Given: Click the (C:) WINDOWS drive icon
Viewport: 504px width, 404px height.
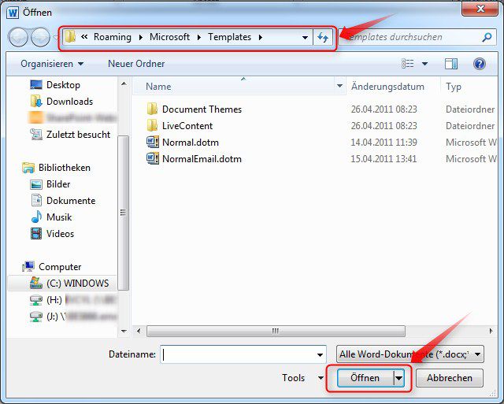Looking at the screenshot, I should (x=36, y=283).
